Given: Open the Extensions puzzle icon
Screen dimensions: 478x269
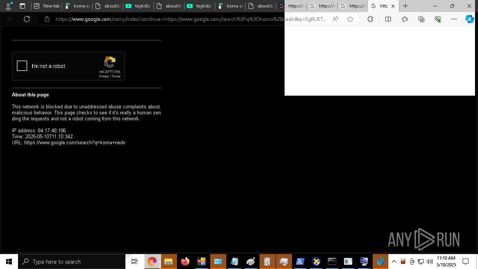Looking at the screenshot, I should click(x=370, y=19).
